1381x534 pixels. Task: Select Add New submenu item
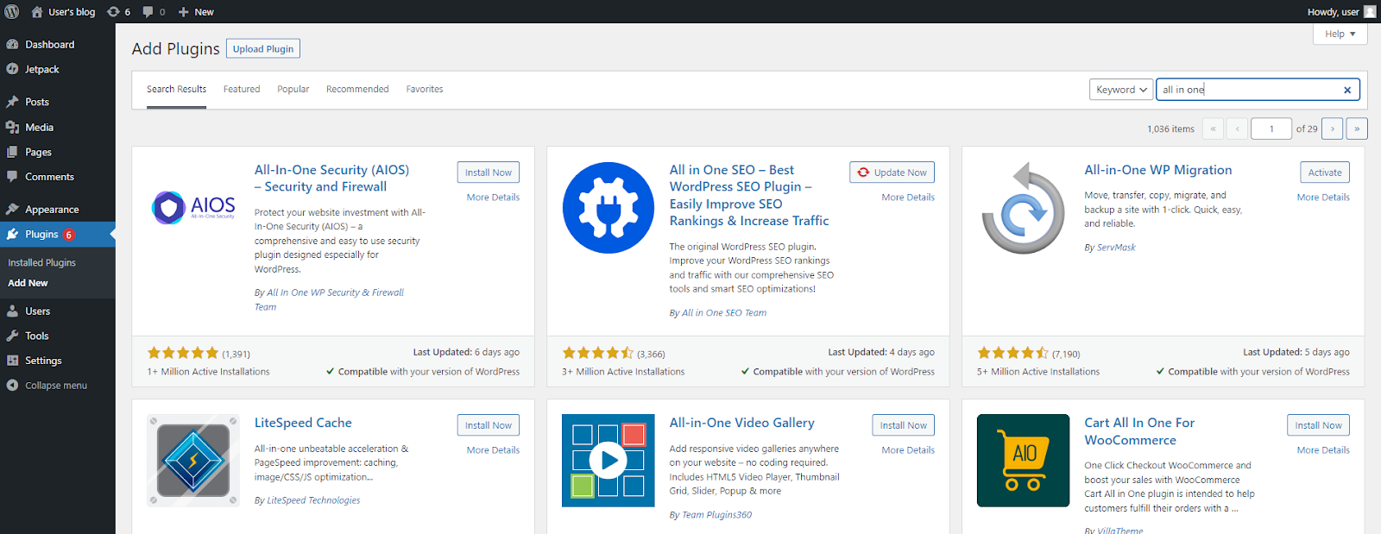[x=28, y=283]
